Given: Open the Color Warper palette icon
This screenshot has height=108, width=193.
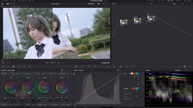Looking at the screenshot, I should (x=82, y=67).
